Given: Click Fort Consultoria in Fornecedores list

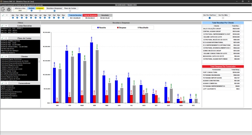Looking at the screenshot, I should click(7, 90).
